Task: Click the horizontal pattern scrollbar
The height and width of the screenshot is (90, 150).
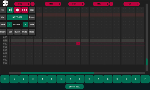Action: (57, 73)
